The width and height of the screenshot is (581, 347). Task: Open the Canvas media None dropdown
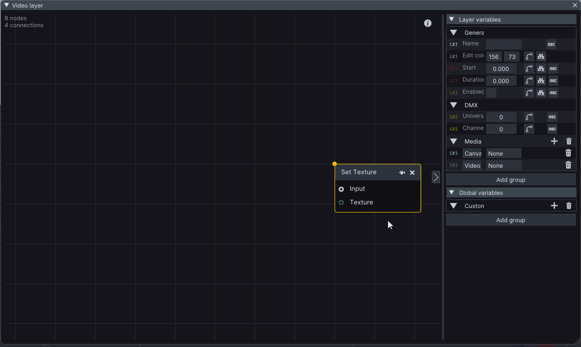[504, 154]
